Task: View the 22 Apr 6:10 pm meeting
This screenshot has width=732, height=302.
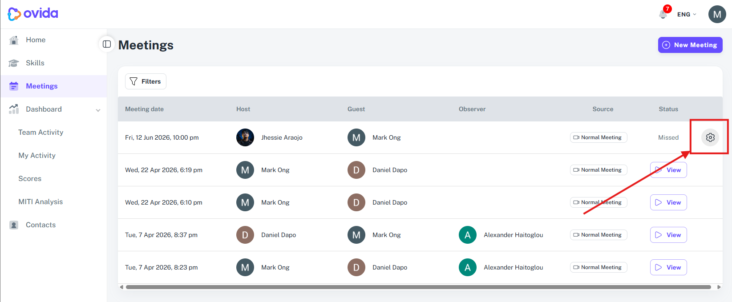Action: (x=668, y=202)
